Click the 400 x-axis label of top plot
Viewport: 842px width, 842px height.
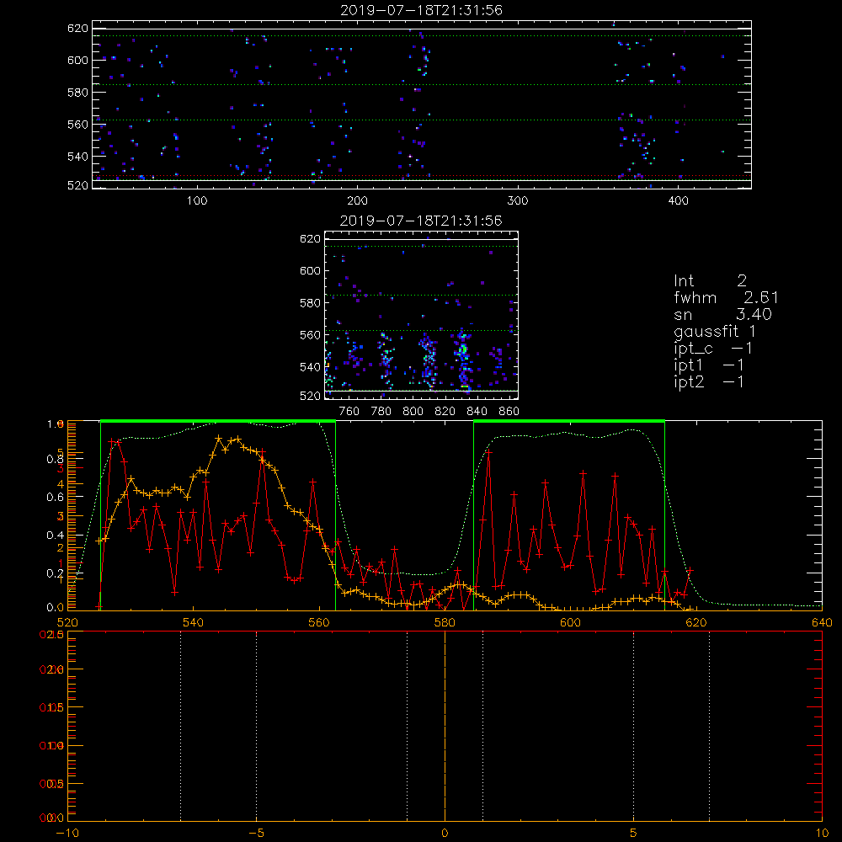pyautogui.click(x=678, y=201)
